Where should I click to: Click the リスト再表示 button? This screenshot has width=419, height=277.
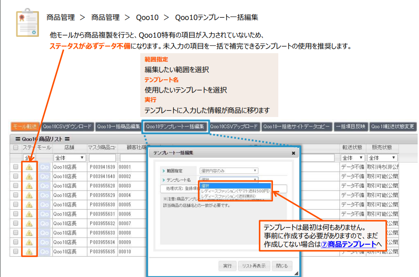(254, 266)
